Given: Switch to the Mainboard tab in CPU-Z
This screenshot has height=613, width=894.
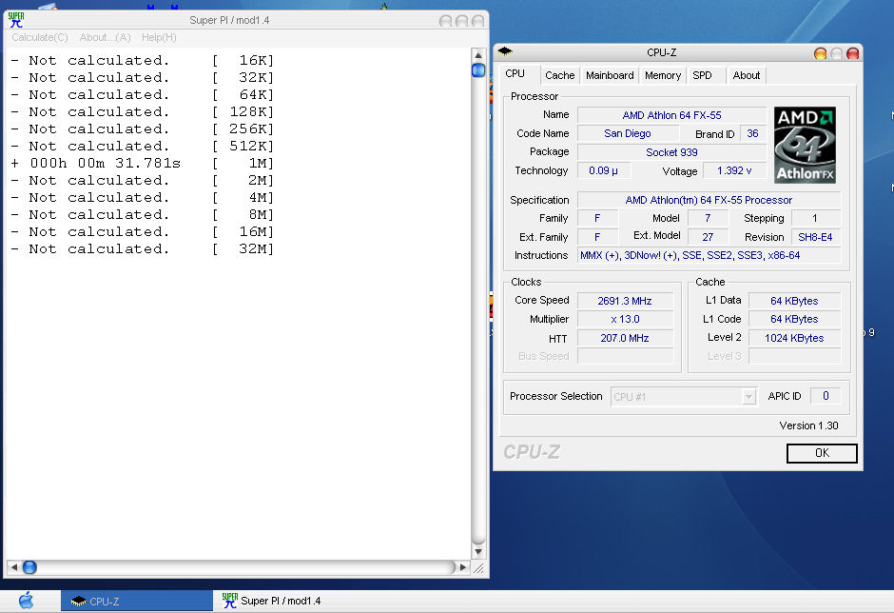Looking at the screenshot, I should tap(610, 75).
